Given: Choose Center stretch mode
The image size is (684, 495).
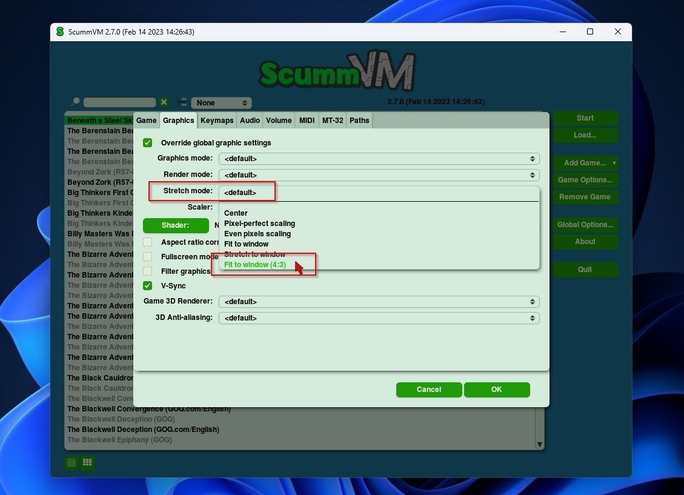Looking at the screenshot, I should tap(236, 213).
